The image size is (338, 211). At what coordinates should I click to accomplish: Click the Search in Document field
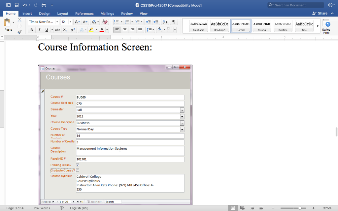(295, 5)
